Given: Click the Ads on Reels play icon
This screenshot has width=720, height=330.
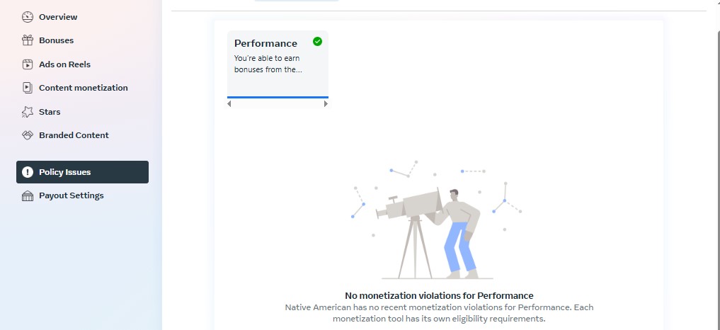Looking at the screenshot, I should 28,64.
